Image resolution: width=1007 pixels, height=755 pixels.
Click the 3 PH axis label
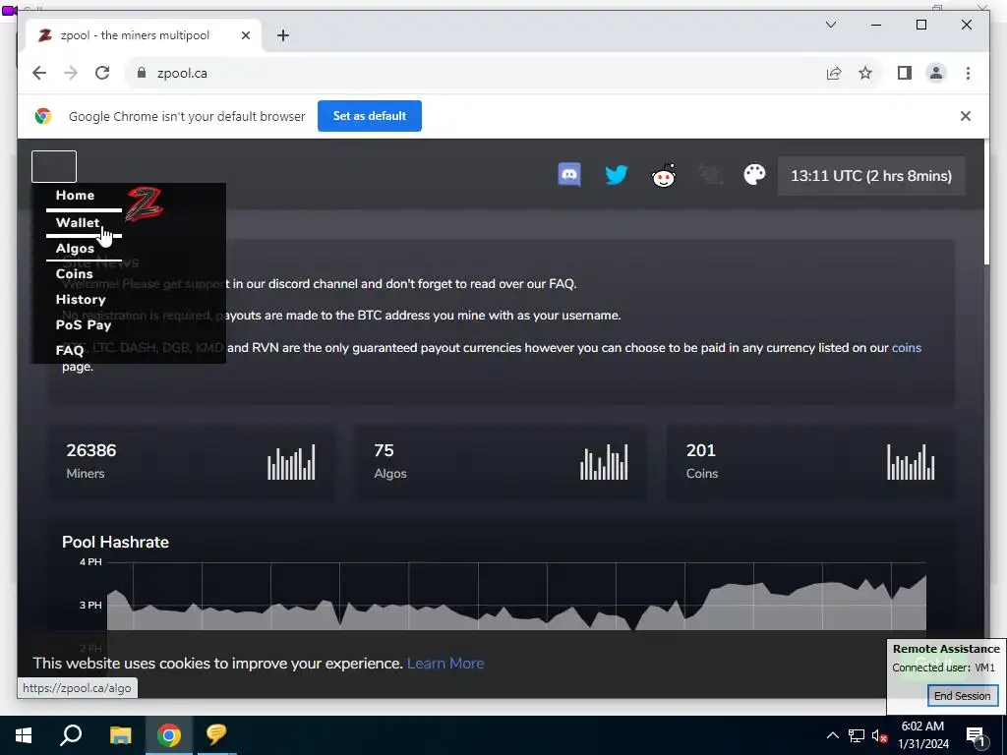90,605
